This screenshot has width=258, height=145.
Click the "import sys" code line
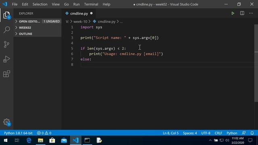[92, 27]
